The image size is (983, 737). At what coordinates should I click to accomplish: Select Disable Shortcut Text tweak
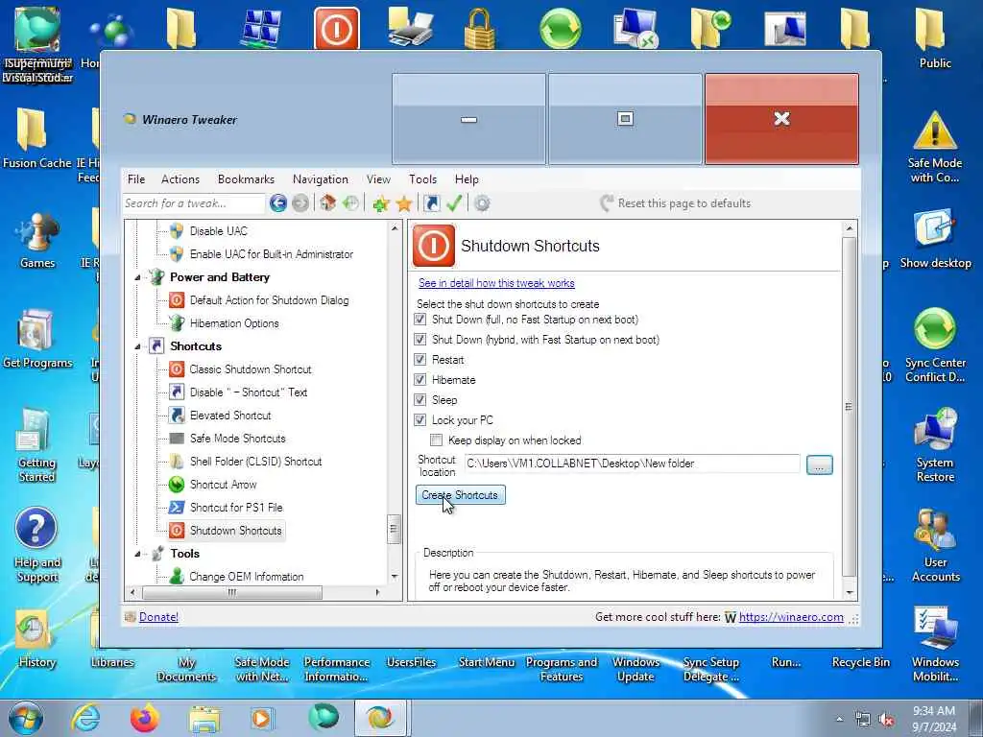[249, 392]
